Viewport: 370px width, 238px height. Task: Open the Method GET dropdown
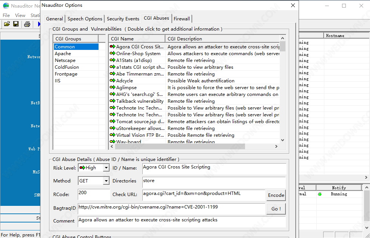click(x=106, y=181)
